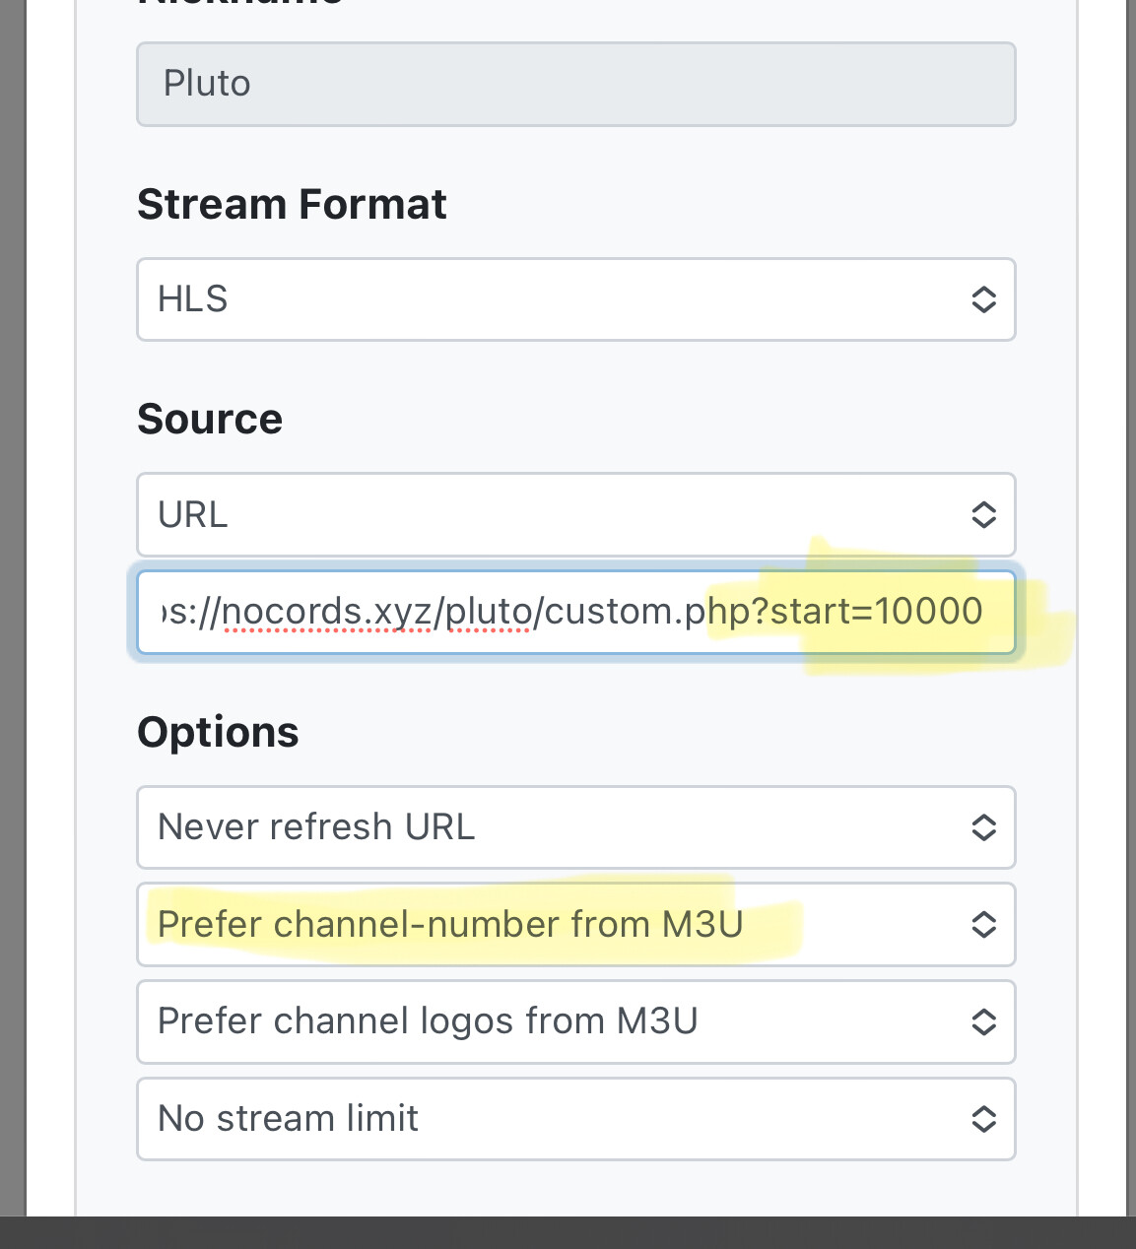Open the Never refresh URL dropdown

pyautogui.click(x=552, y=827)
